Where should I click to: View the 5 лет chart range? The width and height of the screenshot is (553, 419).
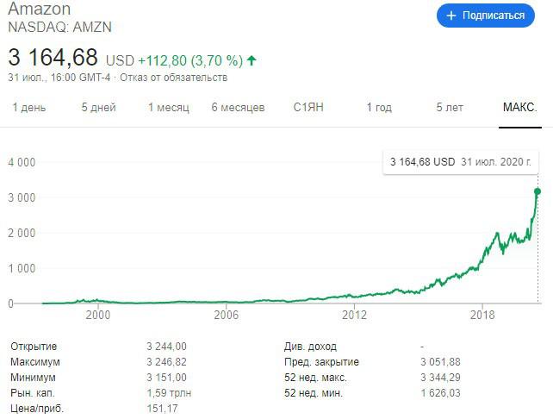pos(450,108)
